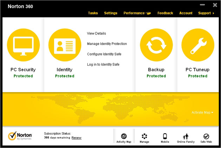The image size is (221, 148).
Task: Open the Account menu item
Action: 186,13
